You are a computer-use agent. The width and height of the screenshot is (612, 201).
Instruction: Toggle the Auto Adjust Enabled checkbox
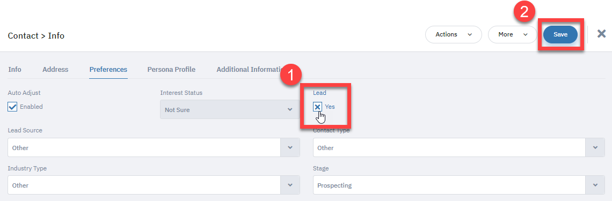click(12, 107)
